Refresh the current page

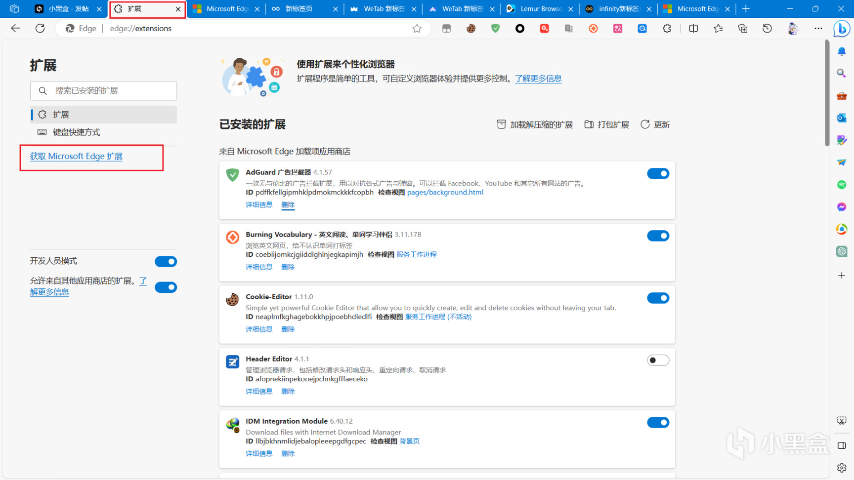click(40, 29)
